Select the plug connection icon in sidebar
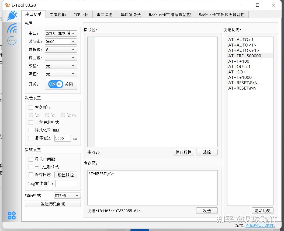Viewport: 284px width, 231px height. point(11,15)
